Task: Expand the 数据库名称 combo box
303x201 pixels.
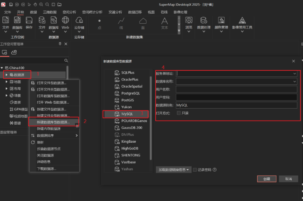Action: click(x=295, y=81)
